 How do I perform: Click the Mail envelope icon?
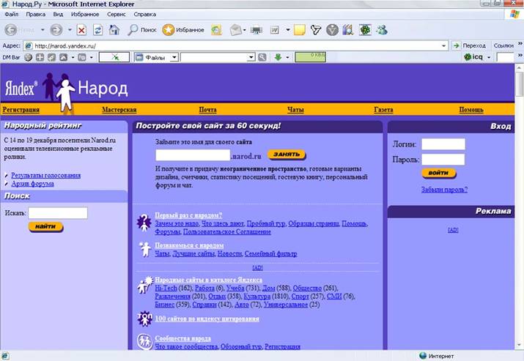click(x=236, y=30)
